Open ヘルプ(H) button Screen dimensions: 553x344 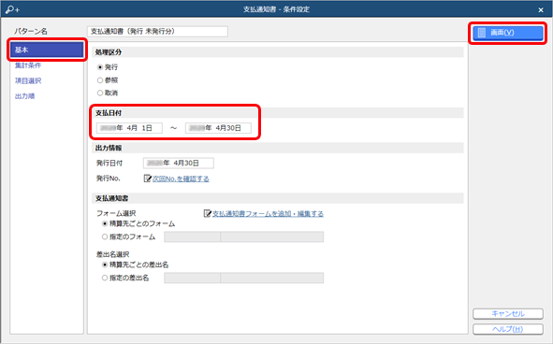tap(508, 329)
